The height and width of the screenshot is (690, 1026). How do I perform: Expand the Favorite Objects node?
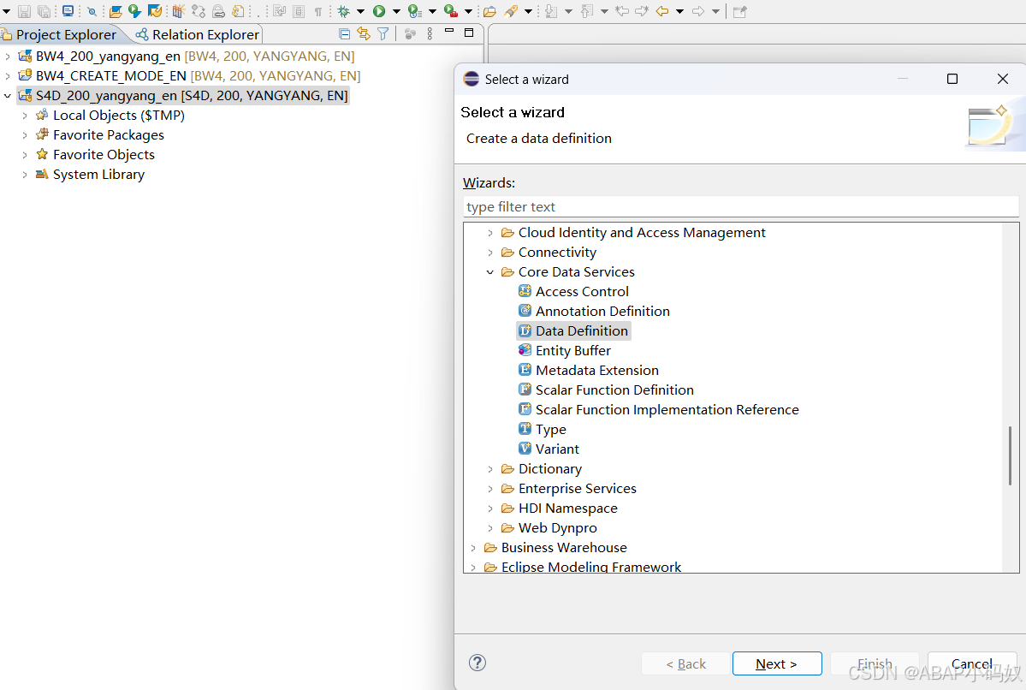click(25, 154)
